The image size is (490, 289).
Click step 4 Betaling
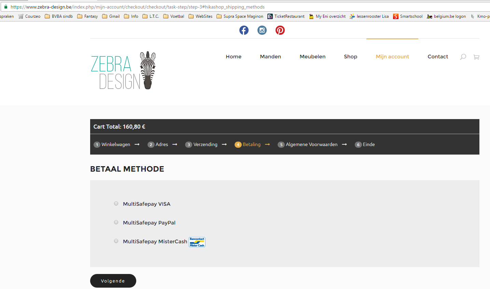point(248,145)
